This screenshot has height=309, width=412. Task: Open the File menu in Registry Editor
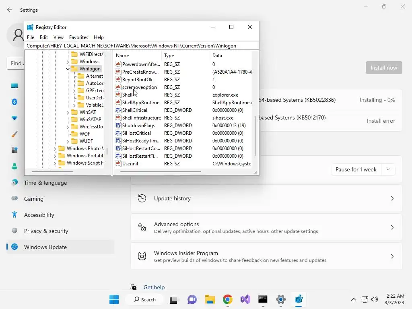(x=31, y=37)
